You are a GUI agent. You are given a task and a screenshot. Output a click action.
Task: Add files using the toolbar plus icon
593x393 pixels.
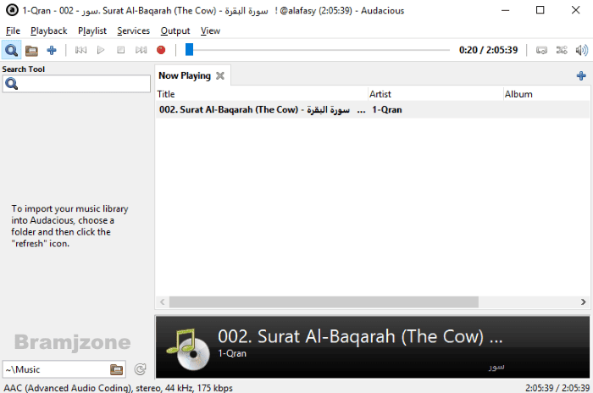click(x=52, y=50)
